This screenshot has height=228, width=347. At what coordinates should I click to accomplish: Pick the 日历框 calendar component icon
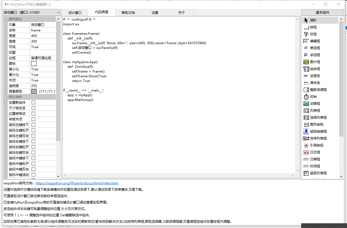pyautogui.click(x=306, y=152)
